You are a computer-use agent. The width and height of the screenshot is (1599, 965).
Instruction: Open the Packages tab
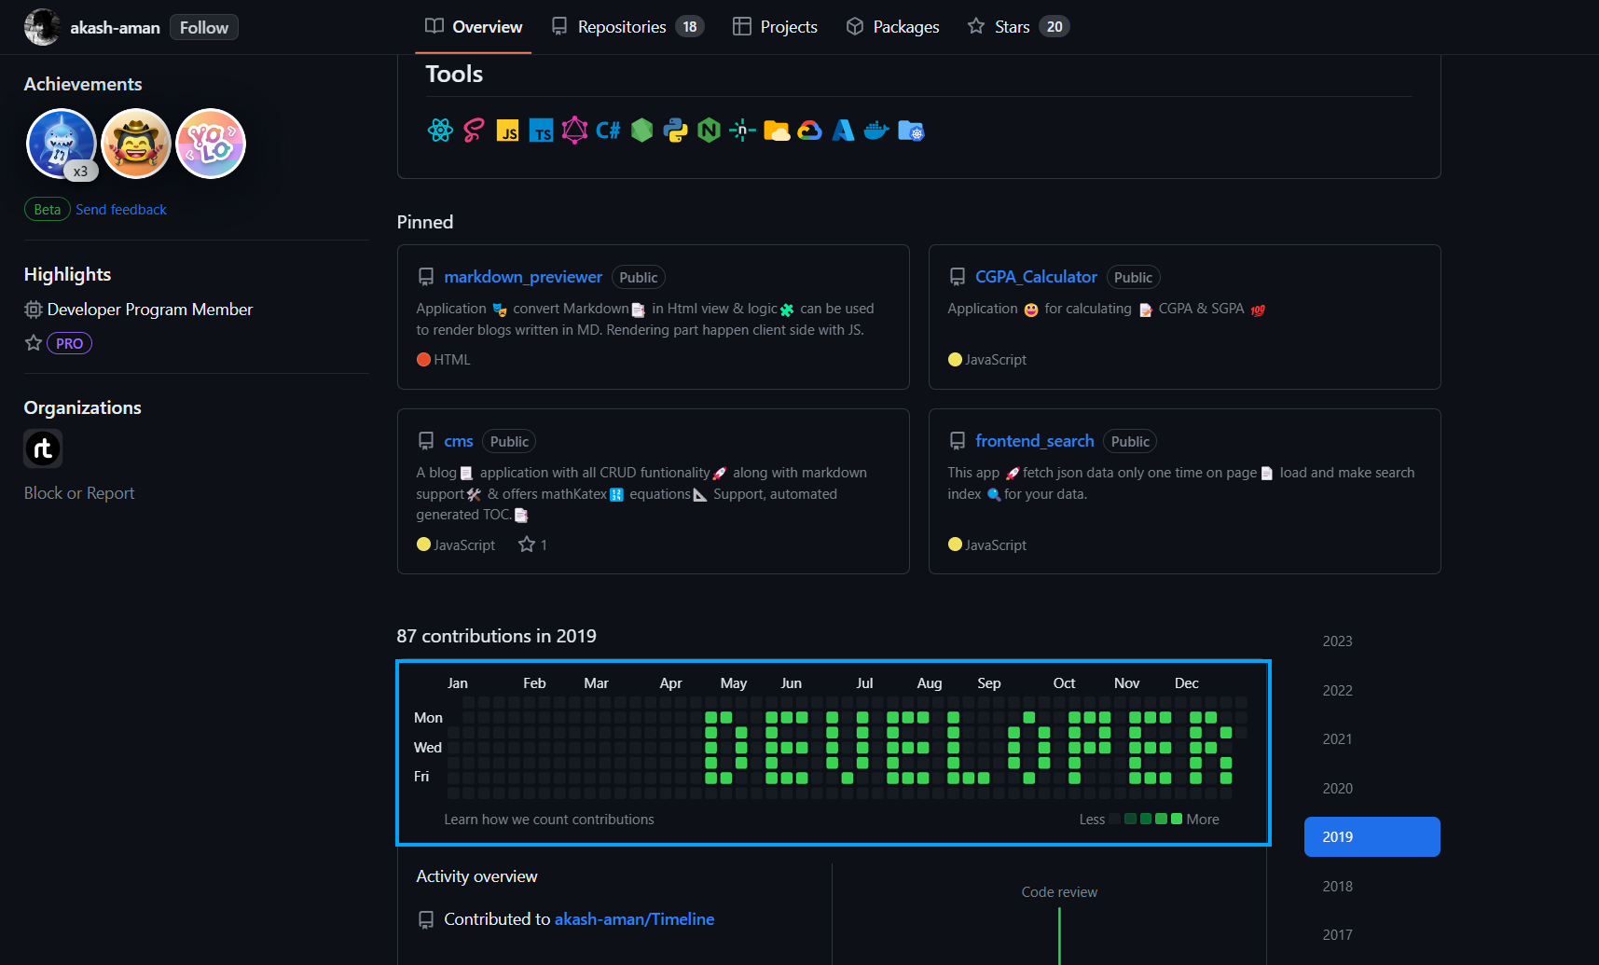(x=891, y=26)
